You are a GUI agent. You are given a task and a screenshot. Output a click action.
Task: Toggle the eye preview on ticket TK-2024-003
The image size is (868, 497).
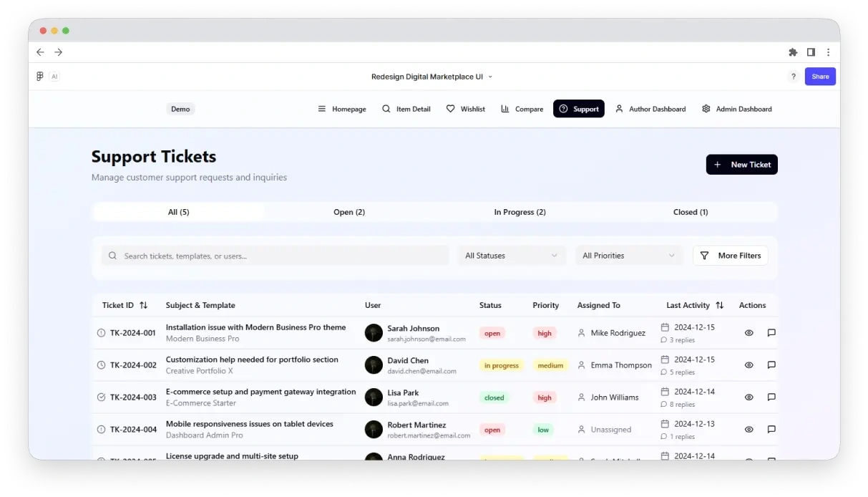coord(748,397)
